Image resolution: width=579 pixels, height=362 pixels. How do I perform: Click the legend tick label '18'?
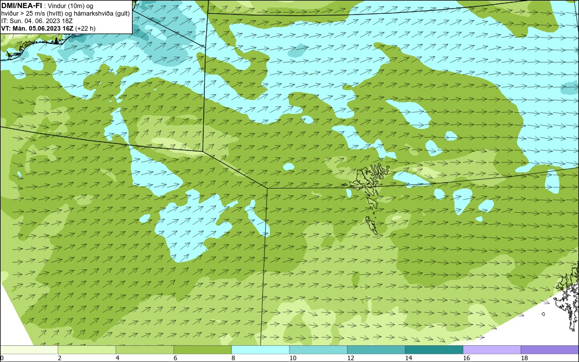[x=525, y=358]
